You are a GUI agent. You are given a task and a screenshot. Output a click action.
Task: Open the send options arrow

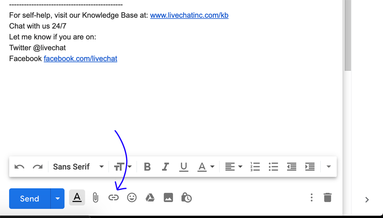coord(57,199)
